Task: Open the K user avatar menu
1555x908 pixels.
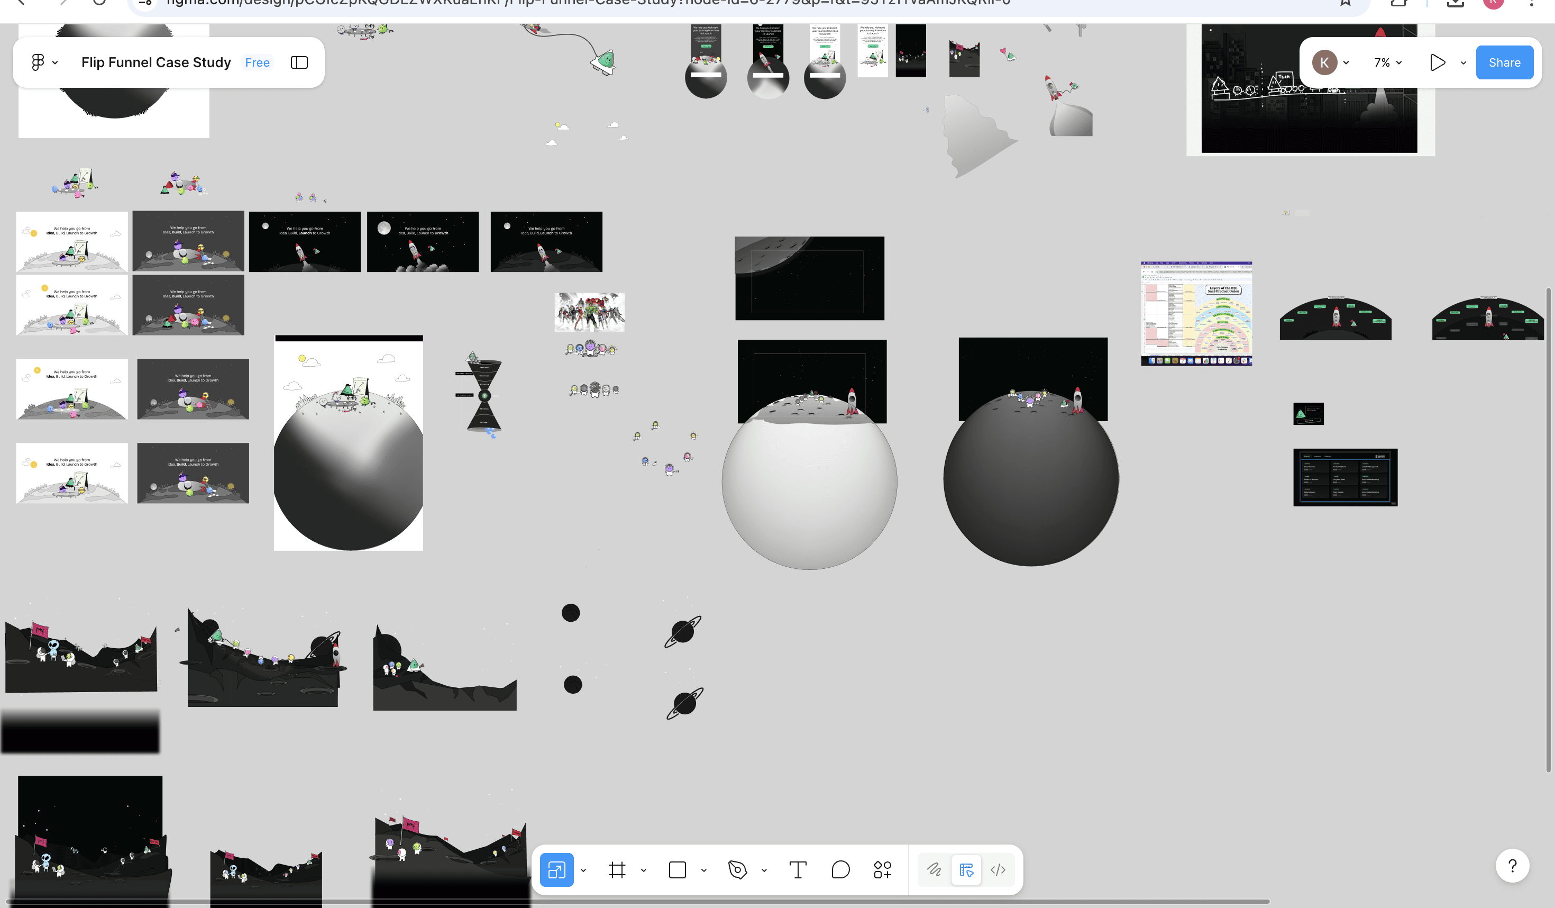Action: coord(1324,62)
